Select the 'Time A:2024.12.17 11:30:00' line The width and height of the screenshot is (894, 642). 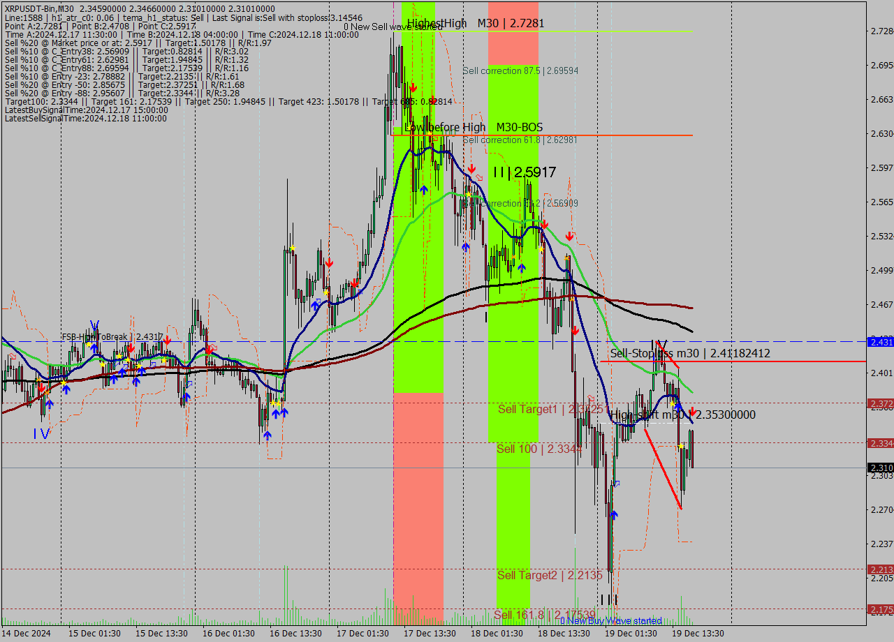181,34
